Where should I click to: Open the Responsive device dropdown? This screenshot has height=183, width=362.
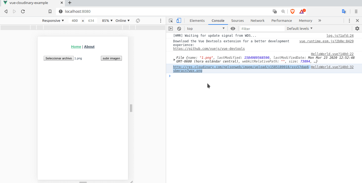pyautogui.click(x=53, y=20)
